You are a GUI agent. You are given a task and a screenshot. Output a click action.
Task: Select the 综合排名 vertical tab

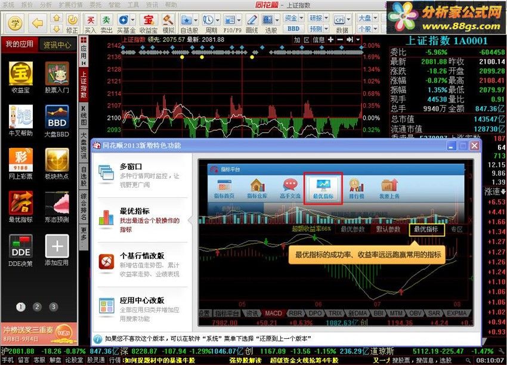84,206
